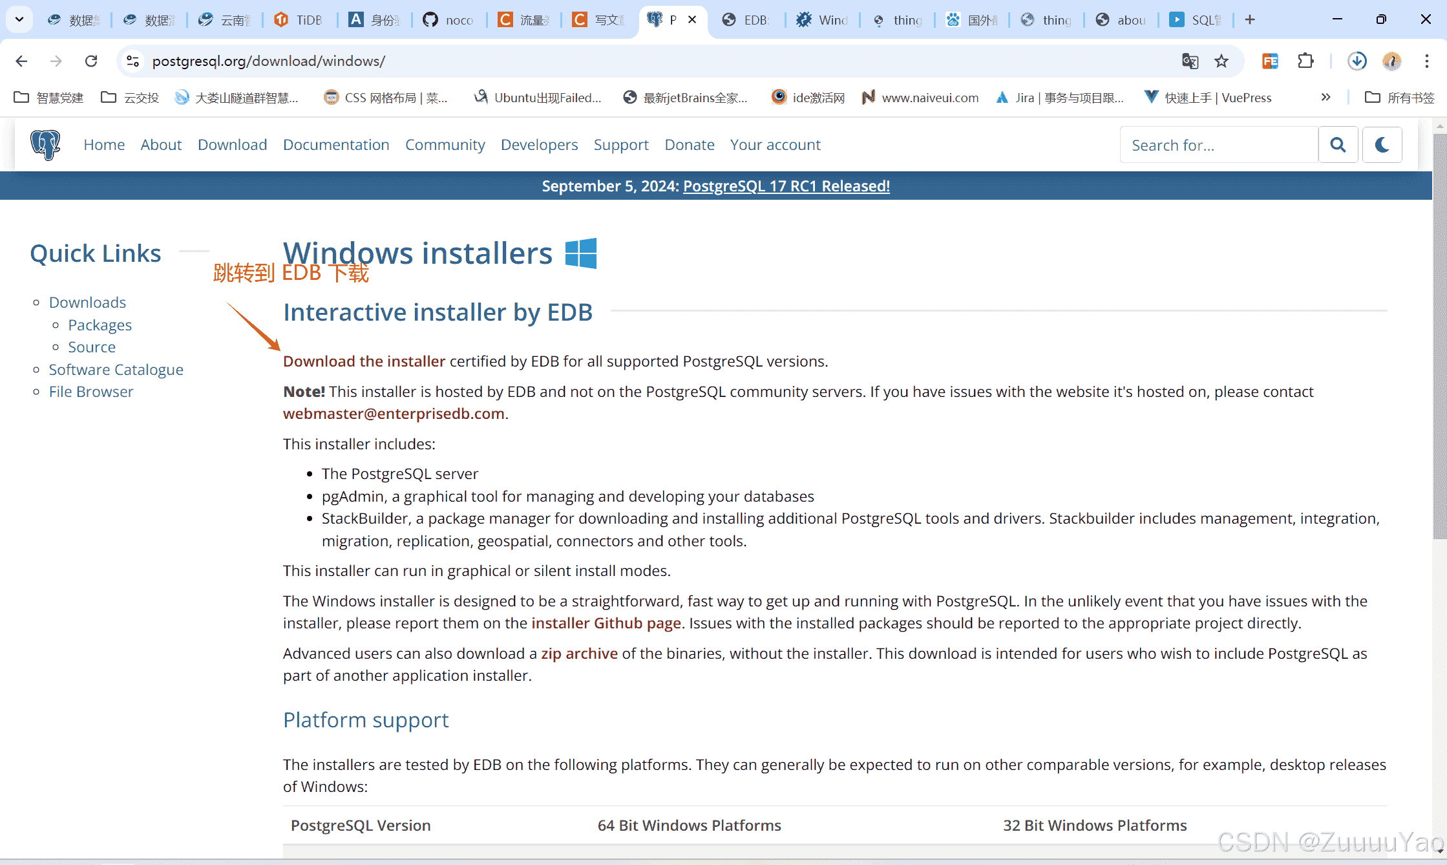This screenshot has height=865, width=1447.
Task: Open File Browser in Quick Links
Action: click(90, 391)
